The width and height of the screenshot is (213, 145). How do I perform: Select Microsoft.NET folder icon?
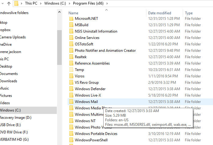71,19
